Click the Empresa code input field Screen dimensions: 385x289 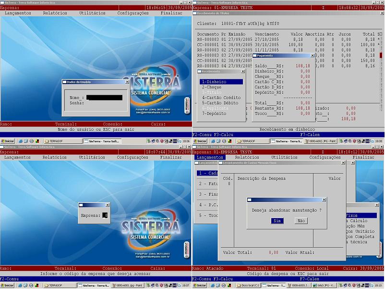tap(105, 215)
